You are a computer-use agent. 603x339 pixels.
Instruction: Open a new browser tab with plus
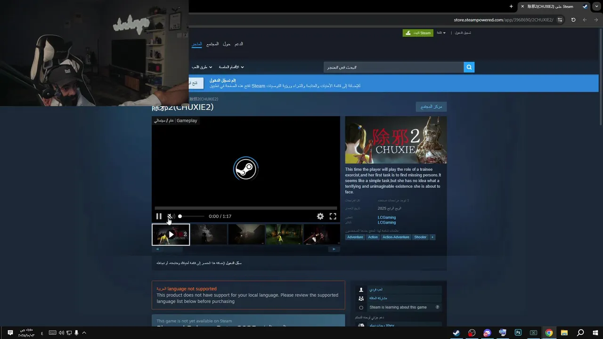511,6
